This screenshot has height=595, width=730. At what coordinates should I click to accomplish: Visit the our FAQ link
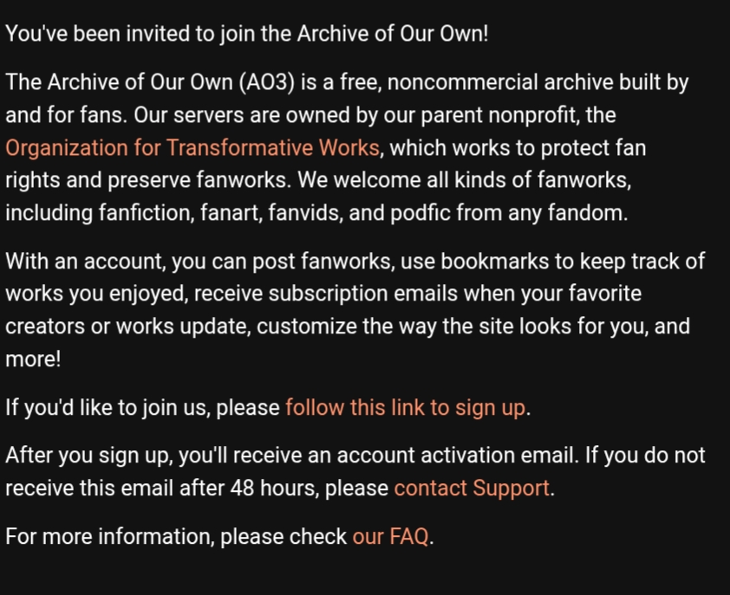(390, 536)
